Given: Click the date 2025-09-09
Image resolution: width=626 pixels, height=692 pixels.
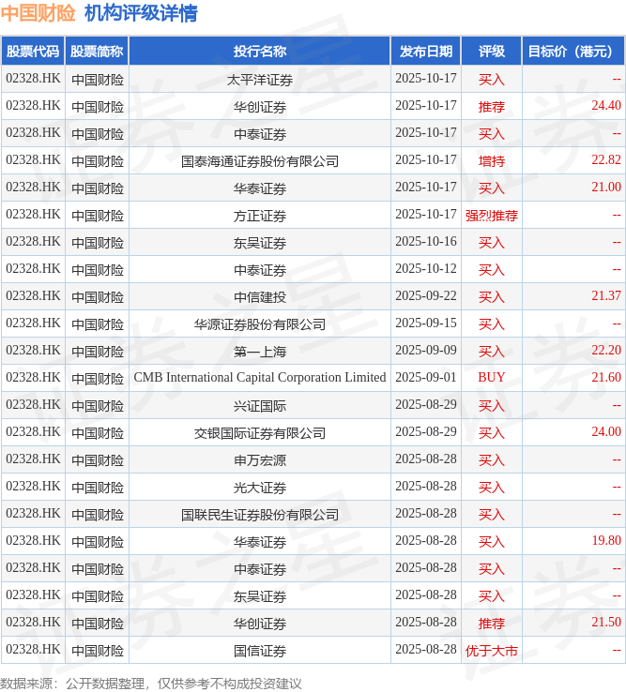Looking at the screenshot, I should [x=426, y=350].
